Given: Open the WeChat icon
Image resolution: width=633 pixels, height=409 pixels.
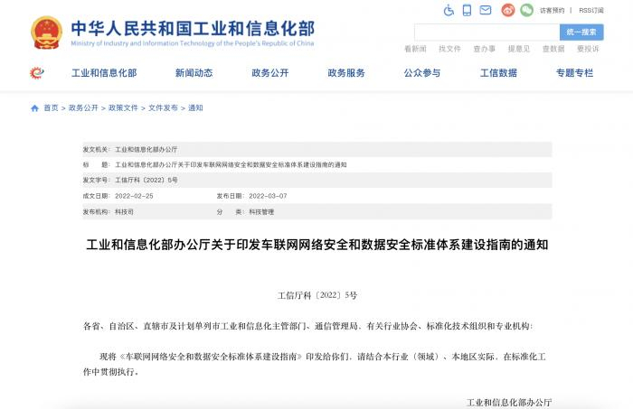Looking at the screenshot, I should [x=526, y=10].
